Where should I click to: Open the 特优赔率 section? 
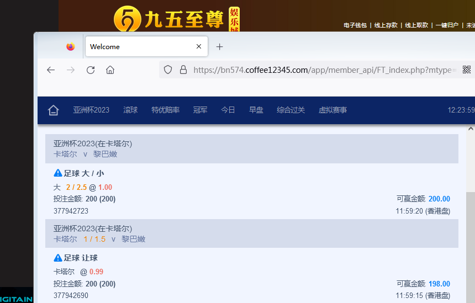[x=166, y=110]
